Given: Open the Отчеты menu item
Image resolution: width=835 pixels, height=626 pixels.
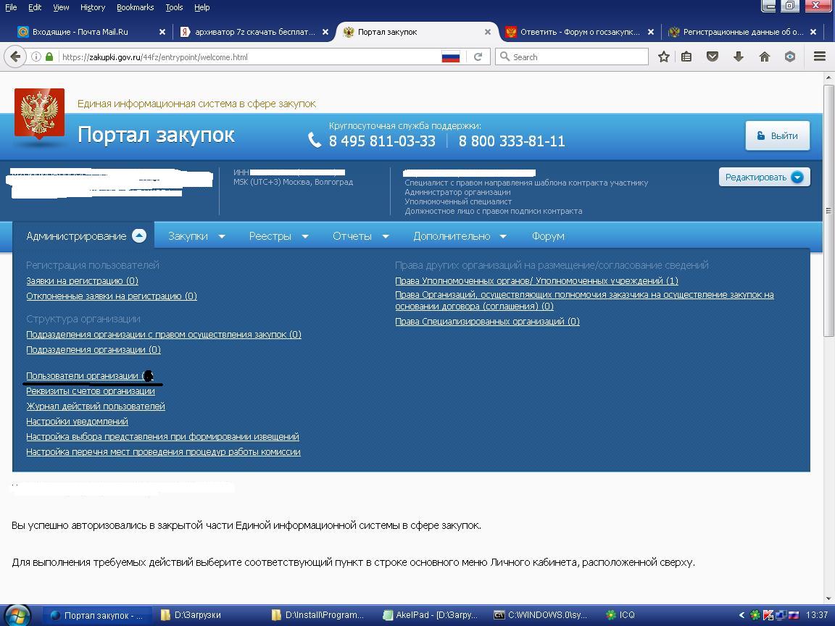Looking at the screenshot, I should pyautogui.click(x=360, y=235).
